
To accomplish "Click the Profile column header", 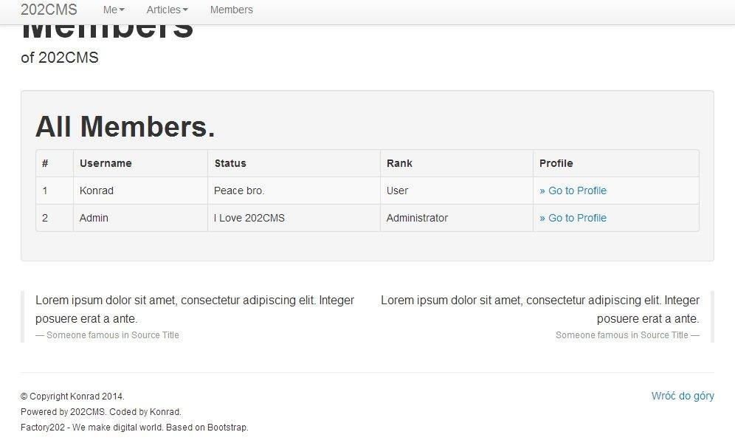I will tap(556, 163).
